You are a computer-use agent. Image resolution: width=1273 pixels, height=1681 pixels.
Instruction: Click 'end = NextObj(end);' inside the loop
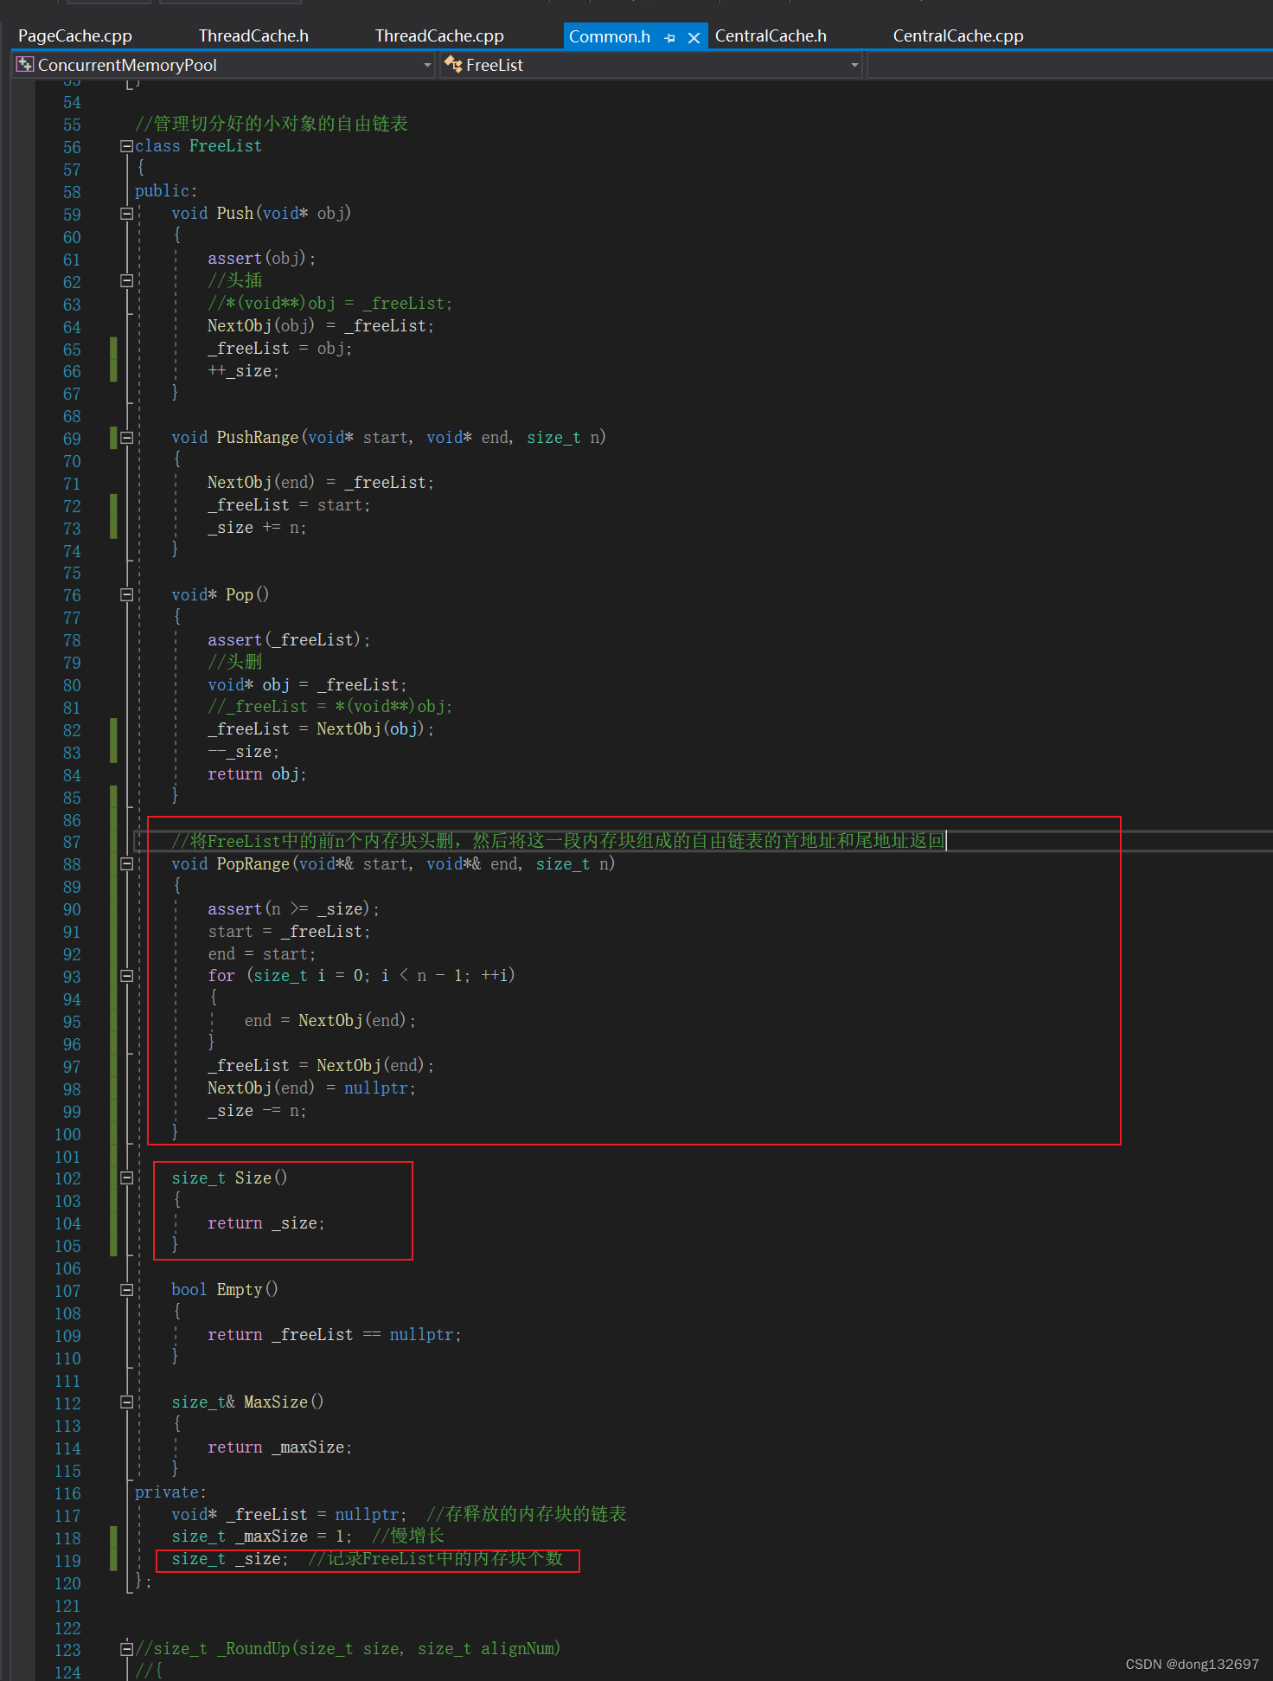click(x=330, y=1021)
